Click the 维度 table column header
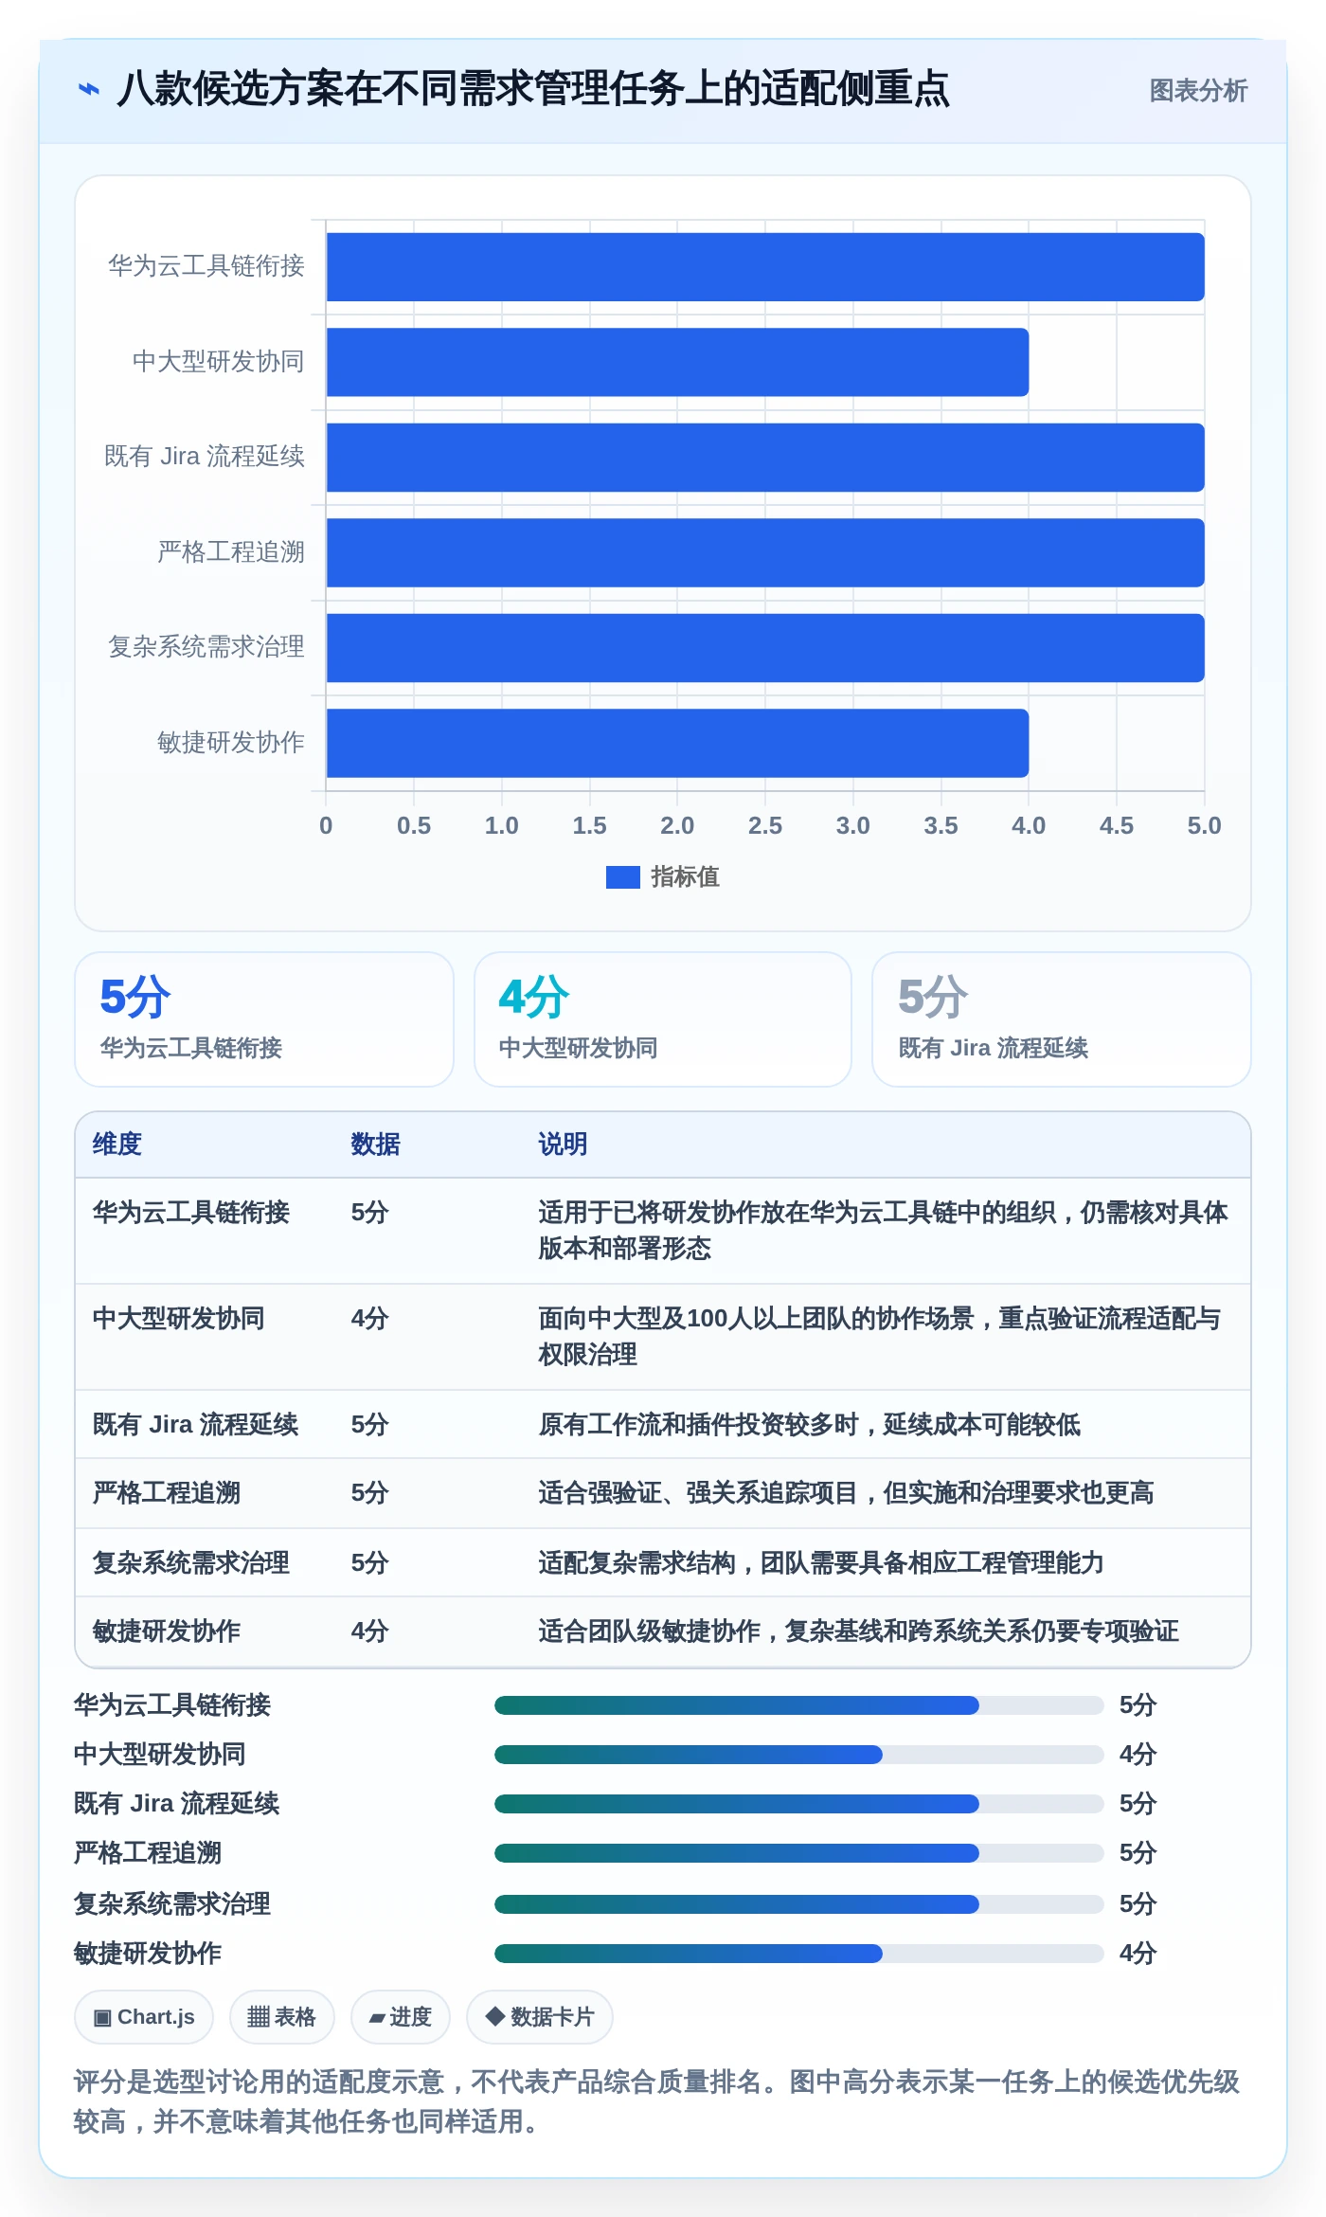This screenshot has width=1326, height=2217. click(x=117, y=1145)
